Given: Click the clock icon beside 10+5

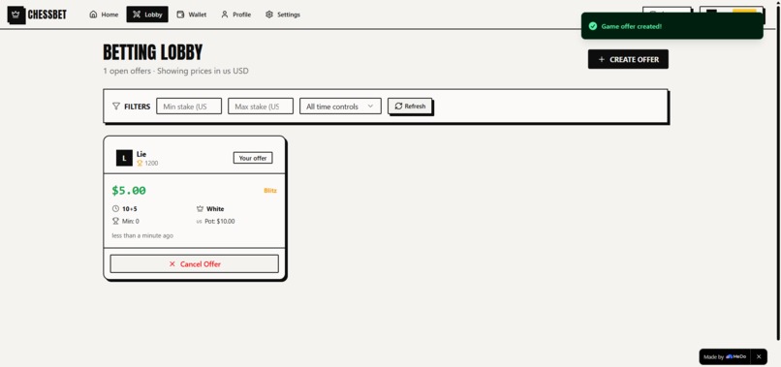Looking at the screenshot, I should pyautogui.click(x=115, y=208).
